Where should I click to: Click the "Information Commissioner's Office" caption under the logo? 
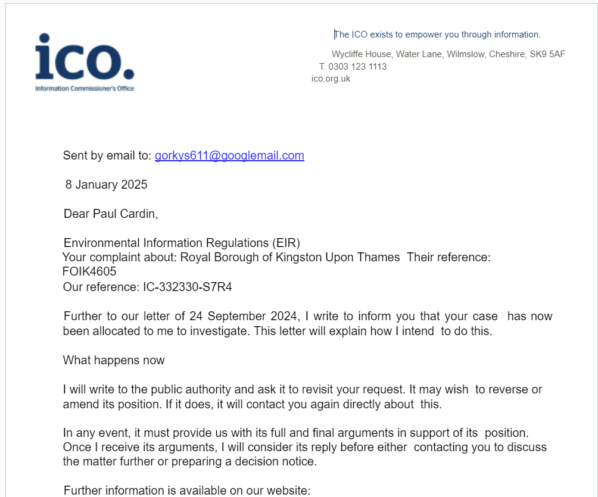85,89
